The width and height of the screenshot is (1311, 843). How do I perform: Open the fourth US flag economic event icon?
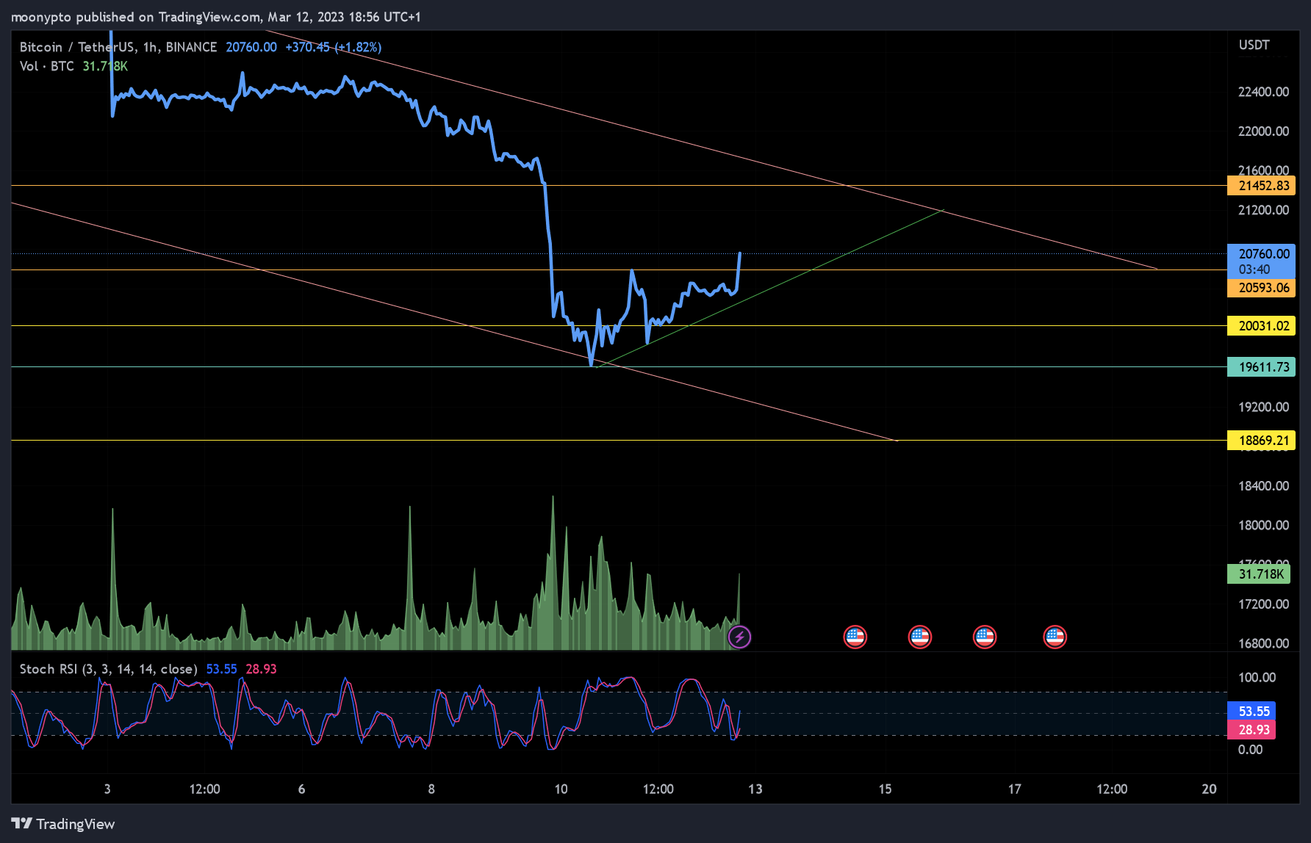pyautogui.click(x=1055, y=637)
